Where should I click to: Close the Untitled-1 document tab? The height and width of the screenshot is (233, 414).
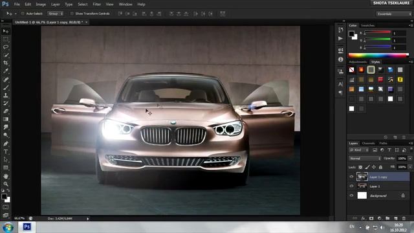86,23
